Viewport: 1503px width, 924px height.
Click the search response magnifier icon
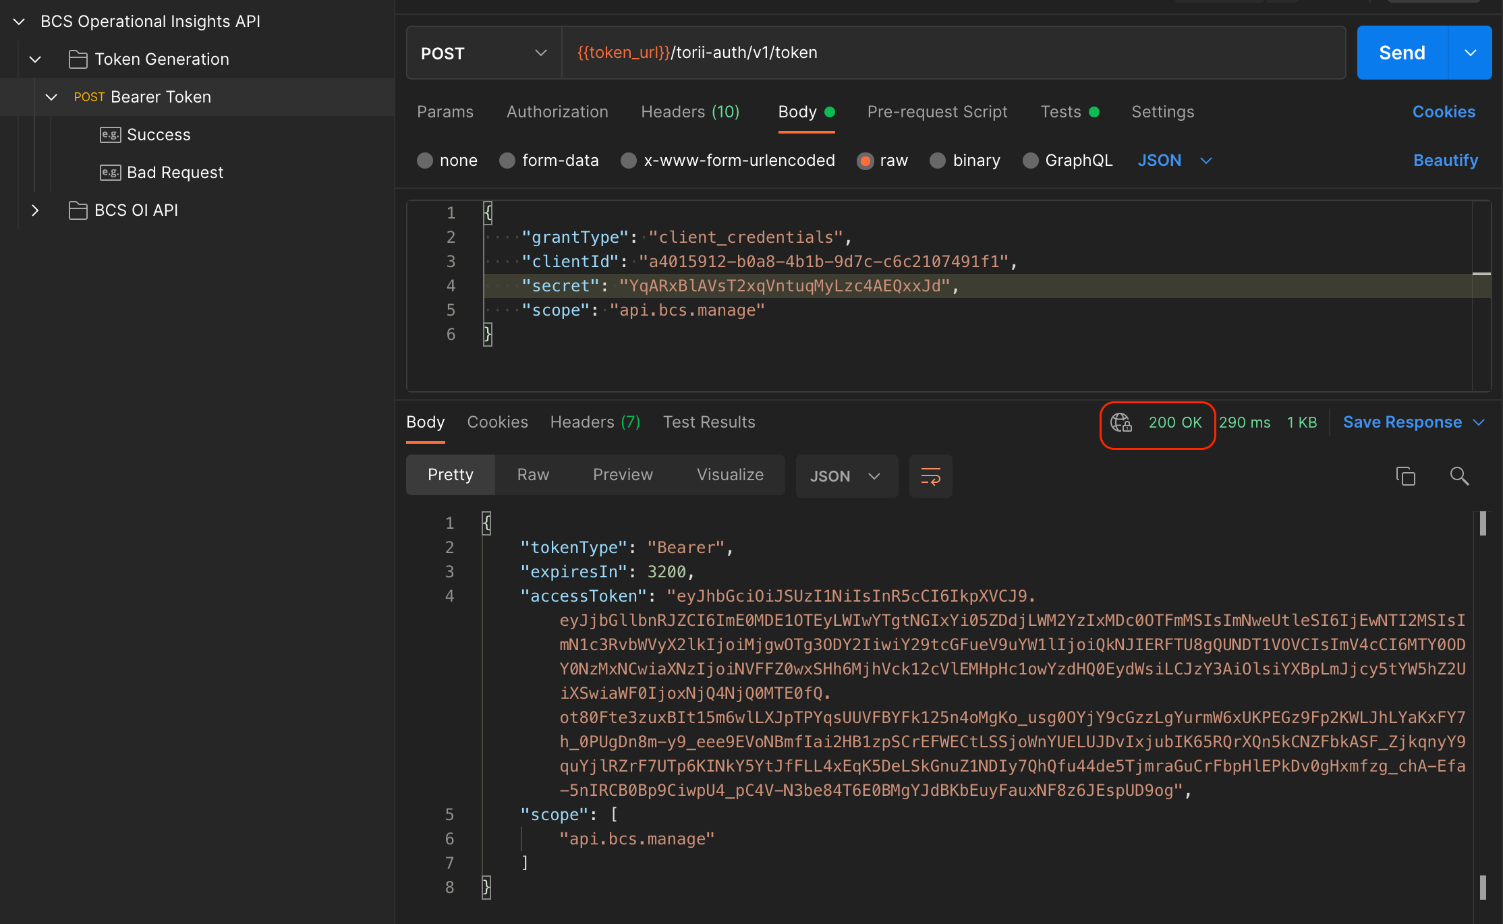point(1459,476)
